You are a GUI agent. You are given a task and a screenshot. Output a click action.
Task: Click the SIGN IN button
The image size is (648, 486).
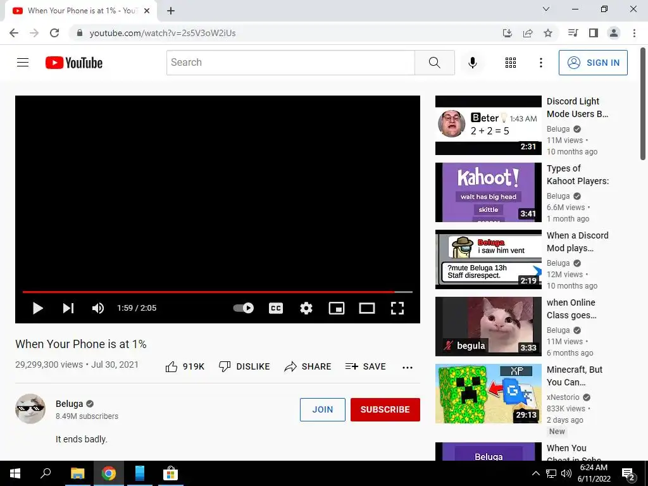pyautogui.click(x=593, y=63)
